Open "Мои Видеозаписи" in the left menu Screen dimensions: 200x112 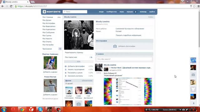click(49, 26)
